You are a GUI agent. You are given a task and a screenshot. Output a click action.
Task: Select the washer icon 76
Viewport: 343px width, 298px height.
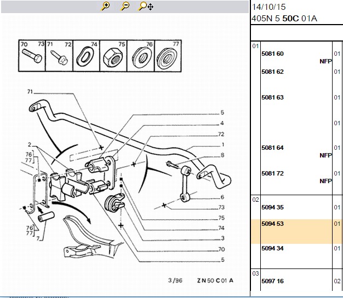coord(141,56)
